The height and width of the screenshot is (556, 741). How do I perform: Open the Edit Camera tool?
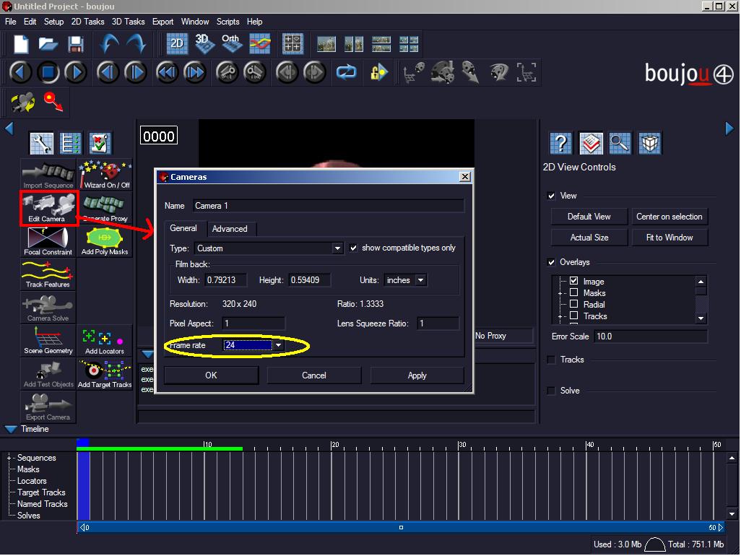click(x=48, y=209)
